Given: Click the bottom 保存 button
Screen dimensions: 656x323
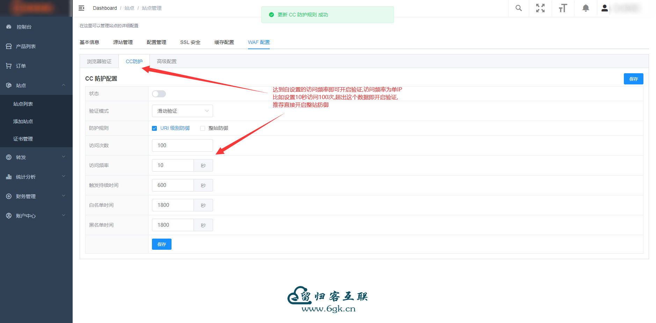Looking at the screenshot, I should 162,244.
